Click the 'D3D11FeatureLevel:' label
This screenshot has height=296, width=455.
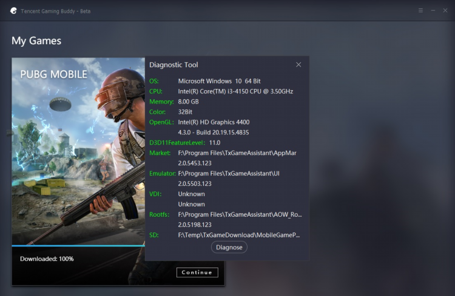(177, 142)
